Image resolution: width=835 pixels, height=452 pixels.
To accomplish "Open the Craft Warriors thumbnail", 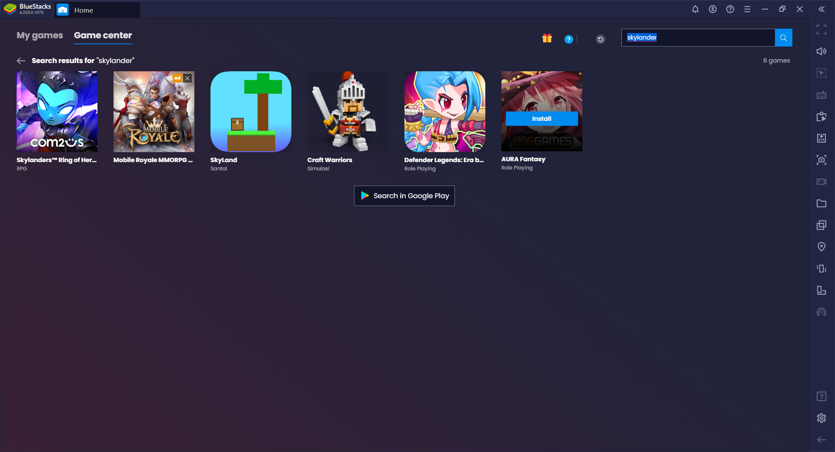I will [348, 112].
